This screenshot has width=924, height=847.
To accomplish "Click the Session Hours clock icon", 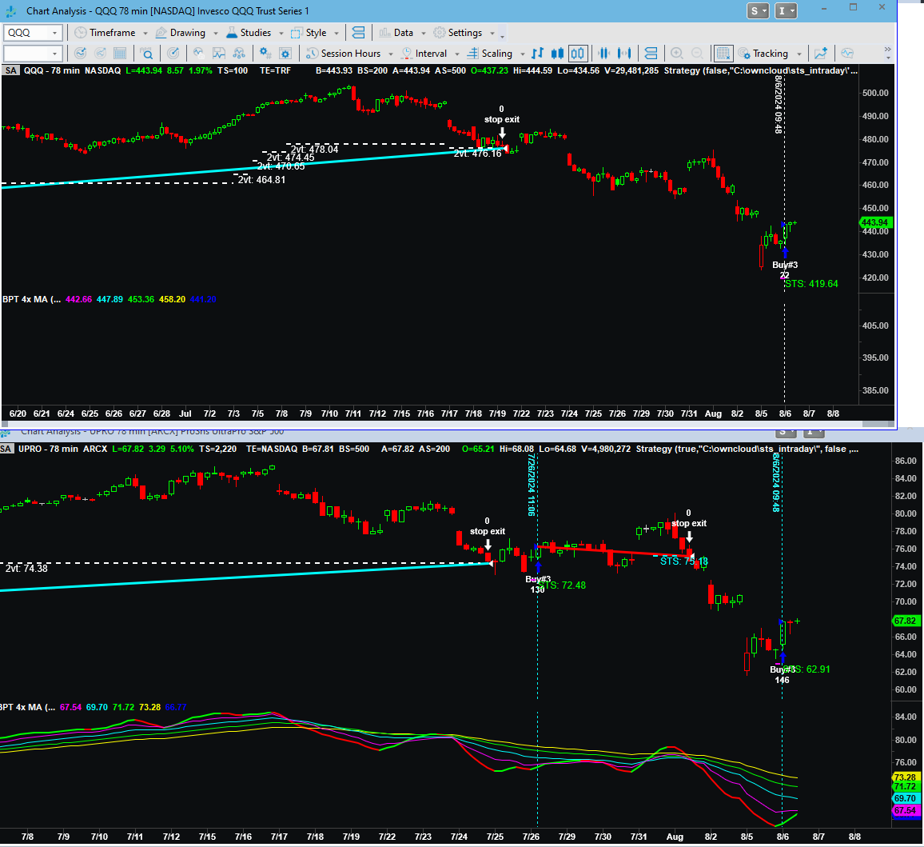I will pyautogui.click(x=313, y=54).
